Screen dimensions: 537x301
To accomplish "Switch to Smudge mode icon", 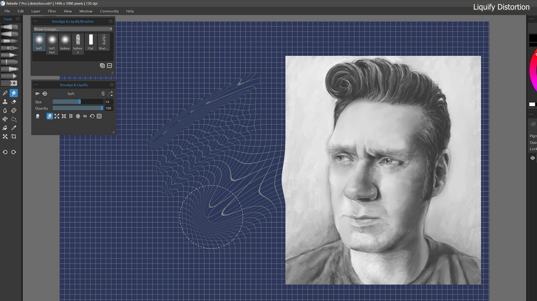I will pos(38,116).
